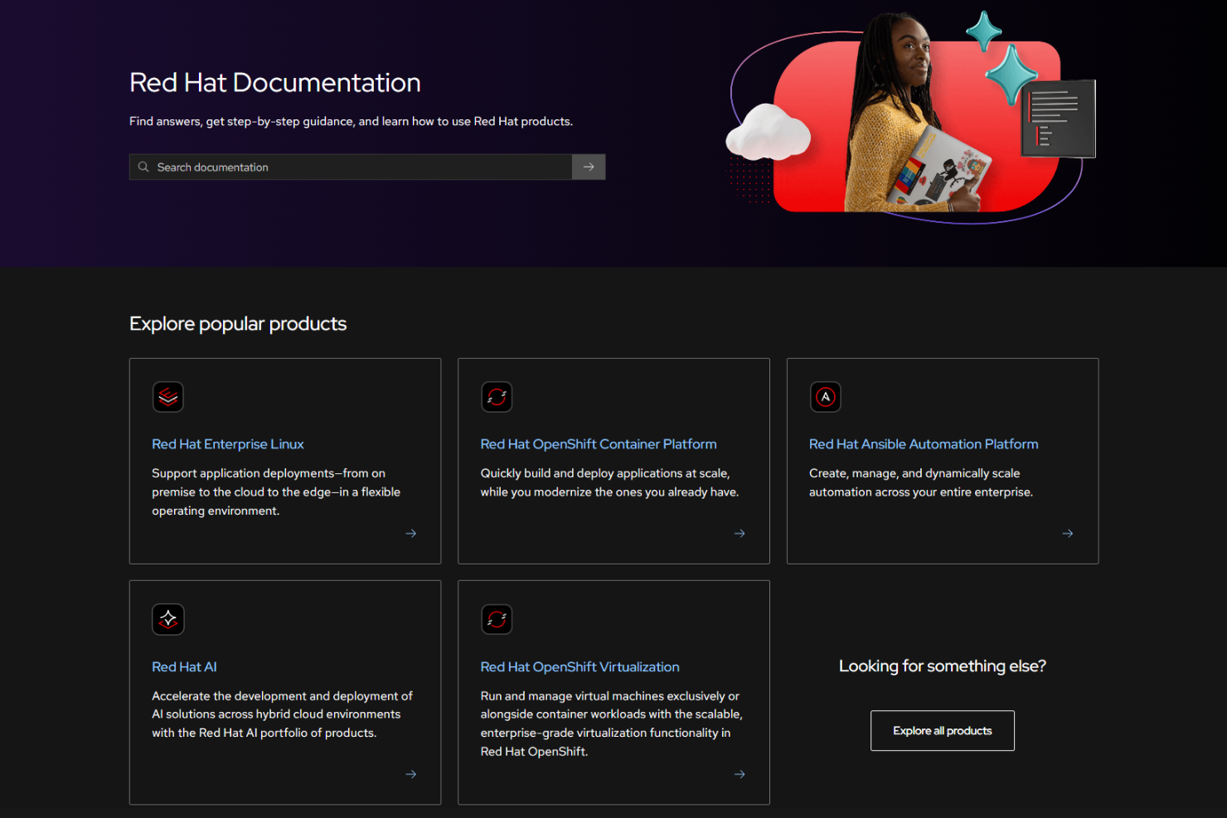Click the description 'Create, manage, and dynamically scale'
Image resolution: width=1227 pixels, height=818 pixels.
tap(921, 482)
